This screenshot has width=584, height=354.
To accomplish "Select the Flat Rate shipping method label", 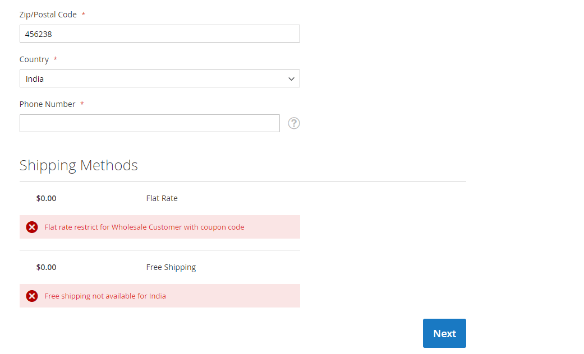I will pos(162,198).
